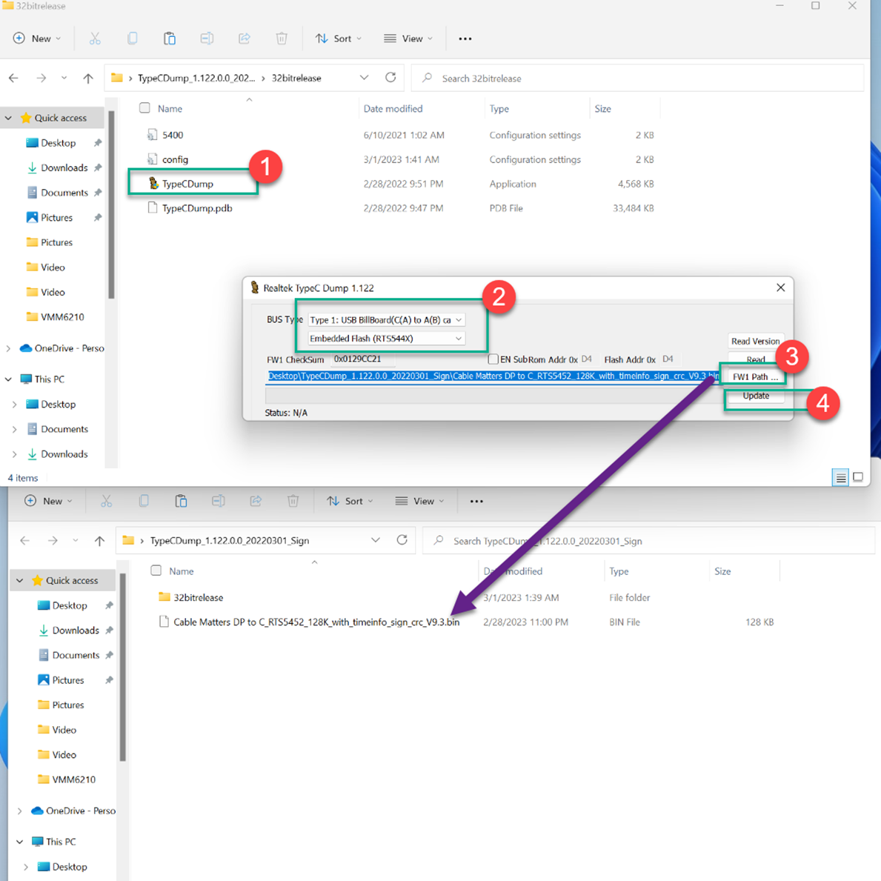
Task: Sort by Size column in TypeCDump_Sign window
Action: click(722, 571)
